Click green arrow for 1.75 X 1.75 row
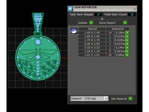Image resolution: width=149 pixels, height=112 pixels. click(x=127, y=40)
